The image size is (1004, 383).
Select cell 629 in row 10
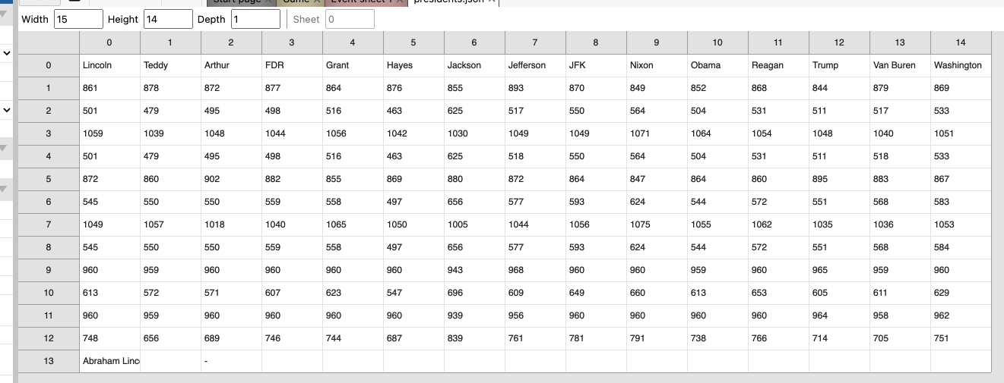pos(961,293)
